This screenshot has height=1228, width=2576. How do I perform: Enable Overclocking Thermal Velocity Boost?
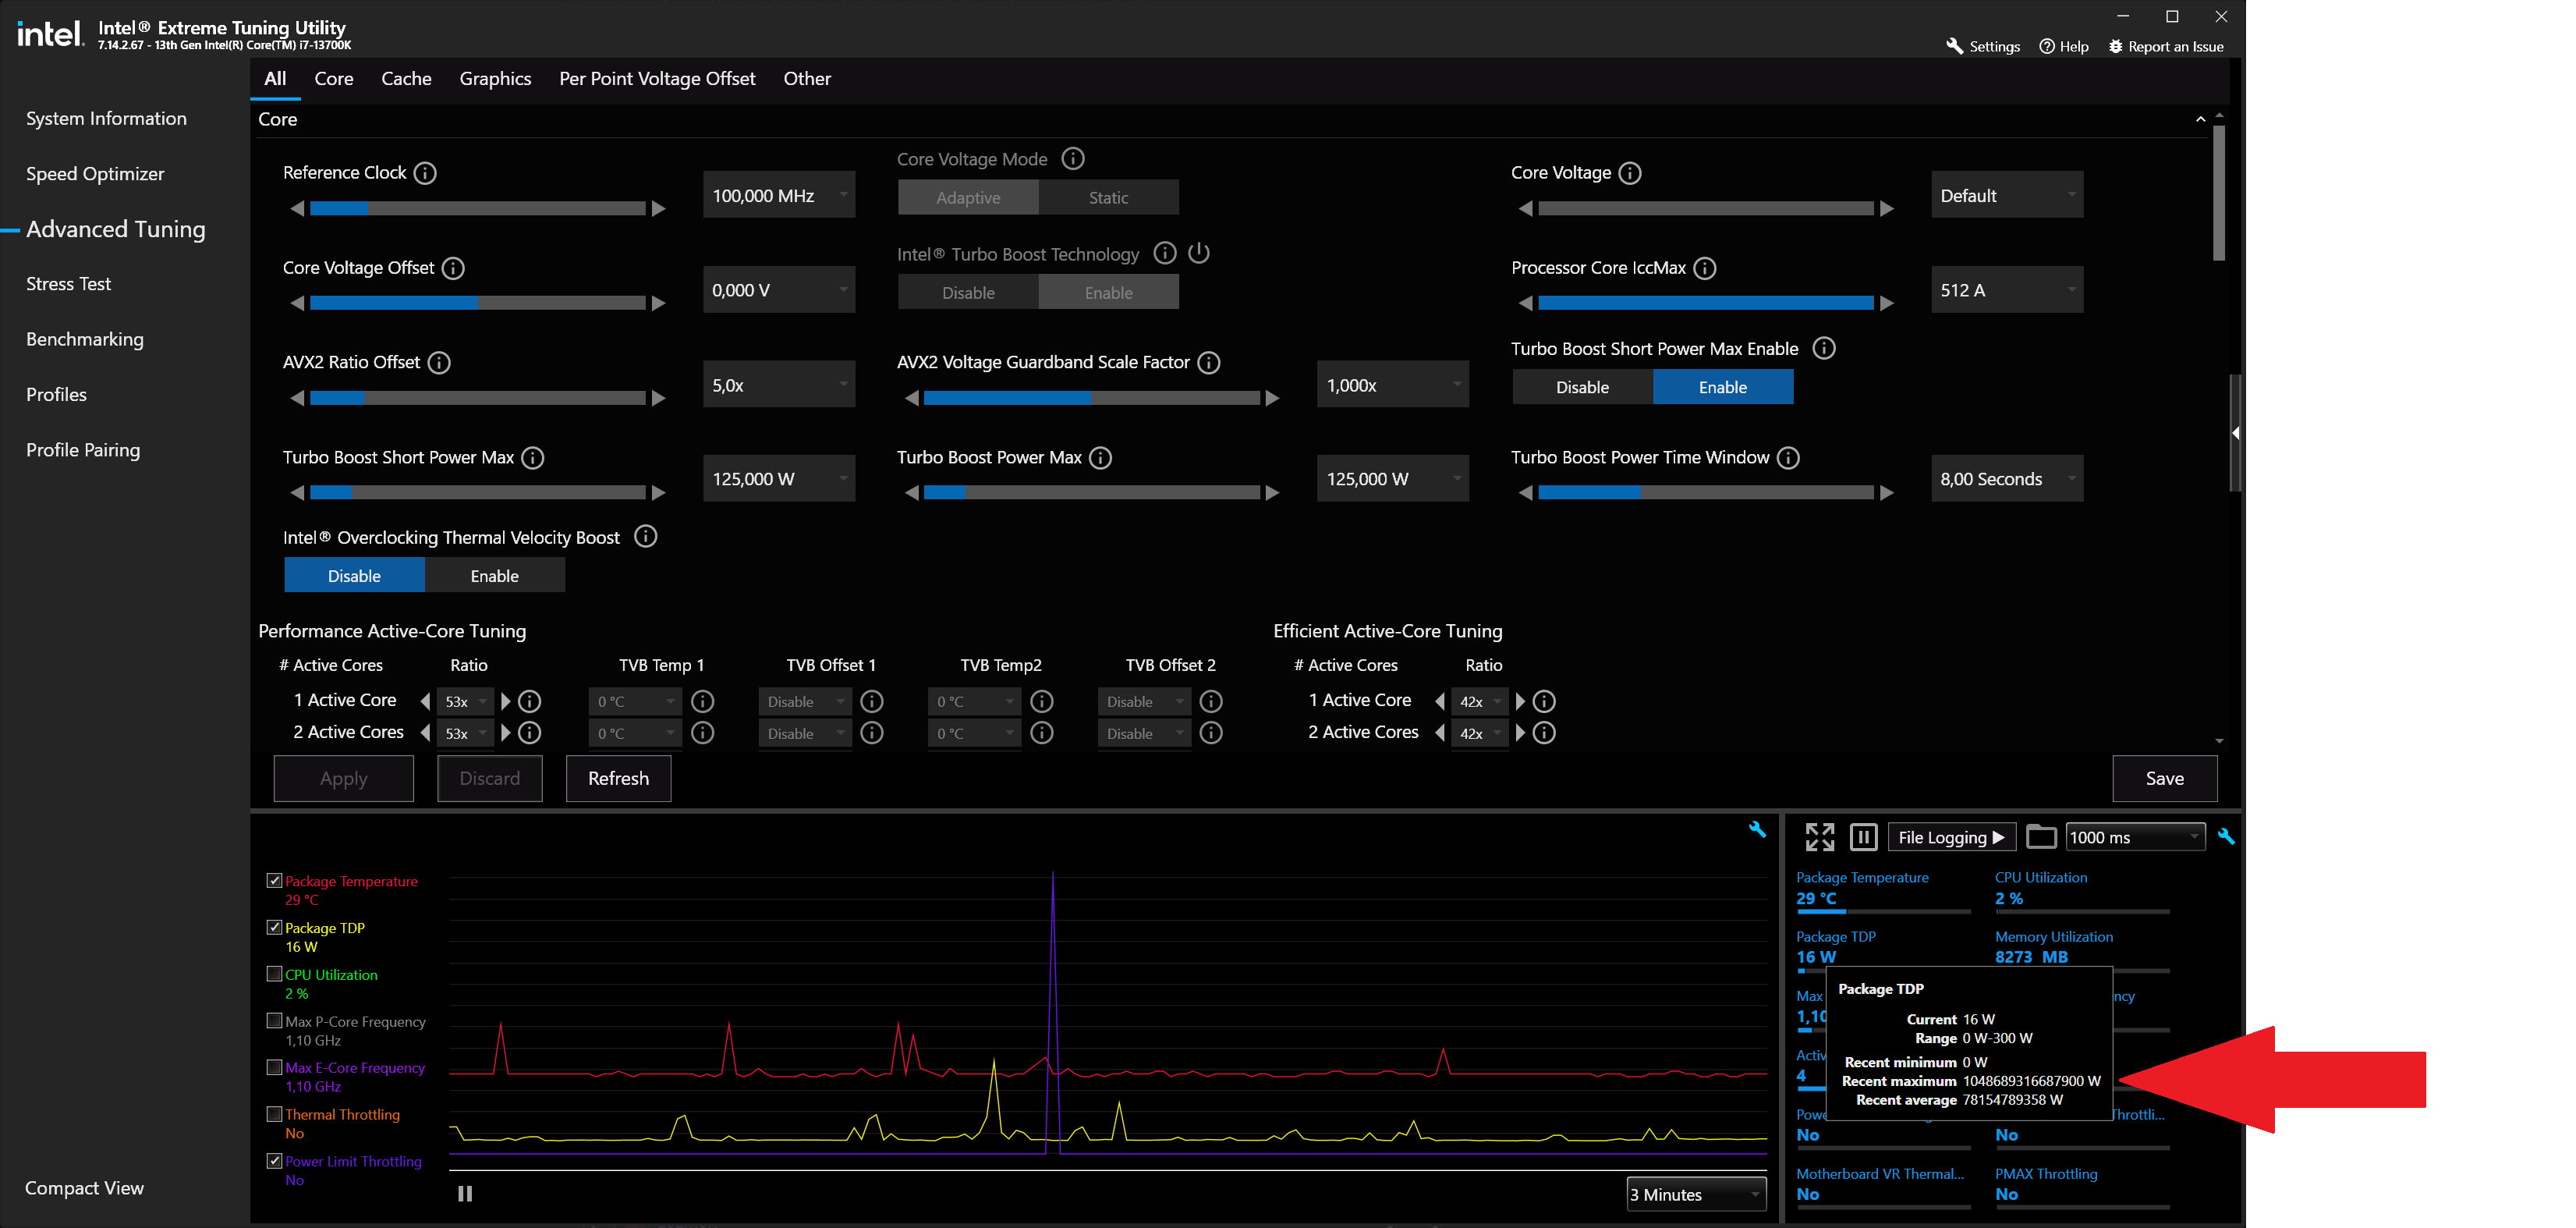[494, 576]
